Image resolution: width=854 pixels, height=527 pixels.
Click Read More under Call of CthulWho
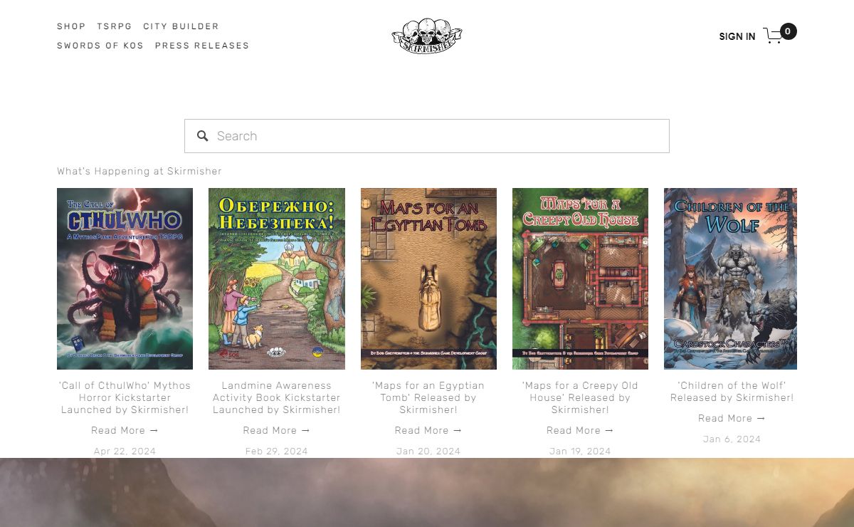tap(125, 430)
